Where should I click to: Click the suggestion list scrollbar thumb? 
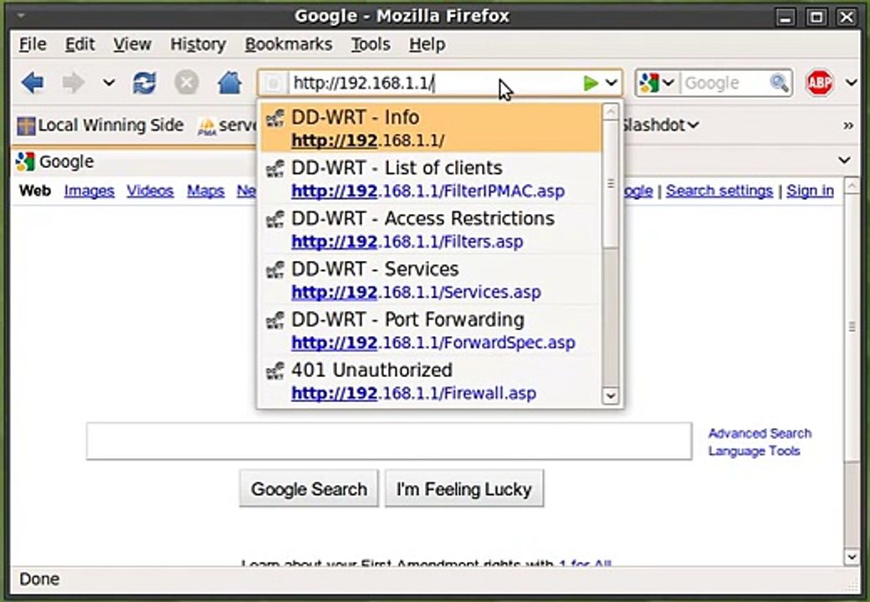pyautogui.click(x=611, y=183)
